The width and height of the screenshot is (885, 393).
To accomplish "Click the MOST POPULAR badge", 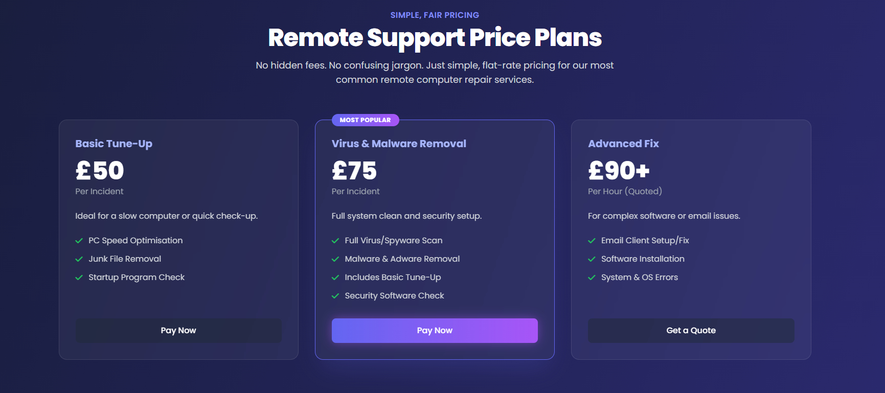I will [x=365, y=120].
